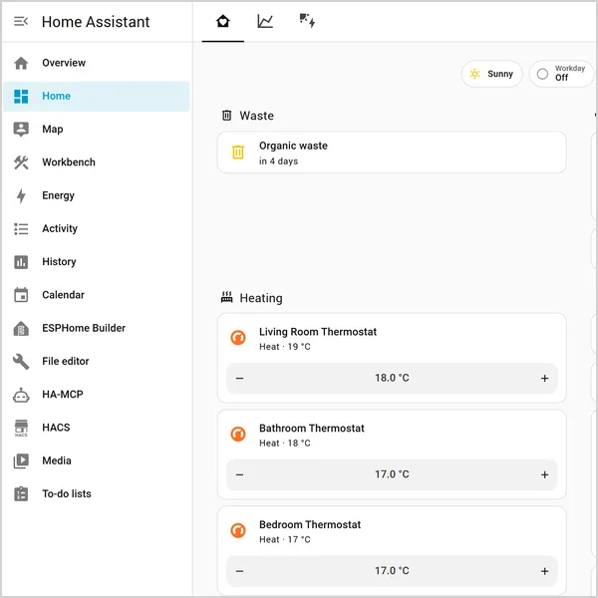Screen dimensions: 598x598
Task: Click the Heating section heading
Action: (x=261, y=298)
